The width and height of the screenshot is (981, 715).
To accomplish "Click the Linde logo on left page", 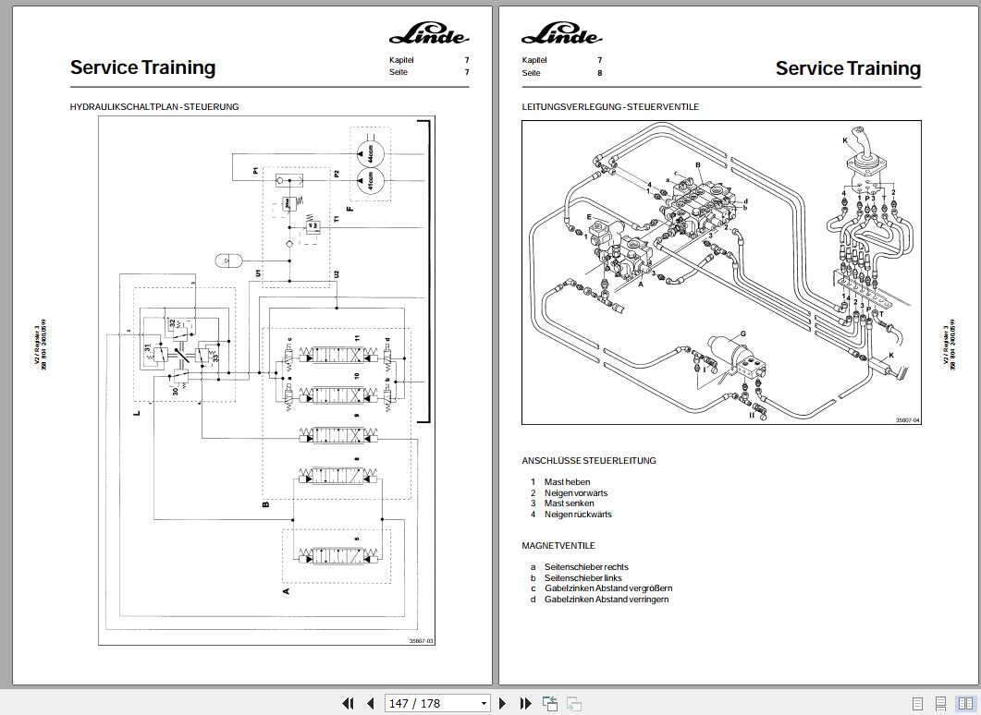I will click(x=429, y=37).
